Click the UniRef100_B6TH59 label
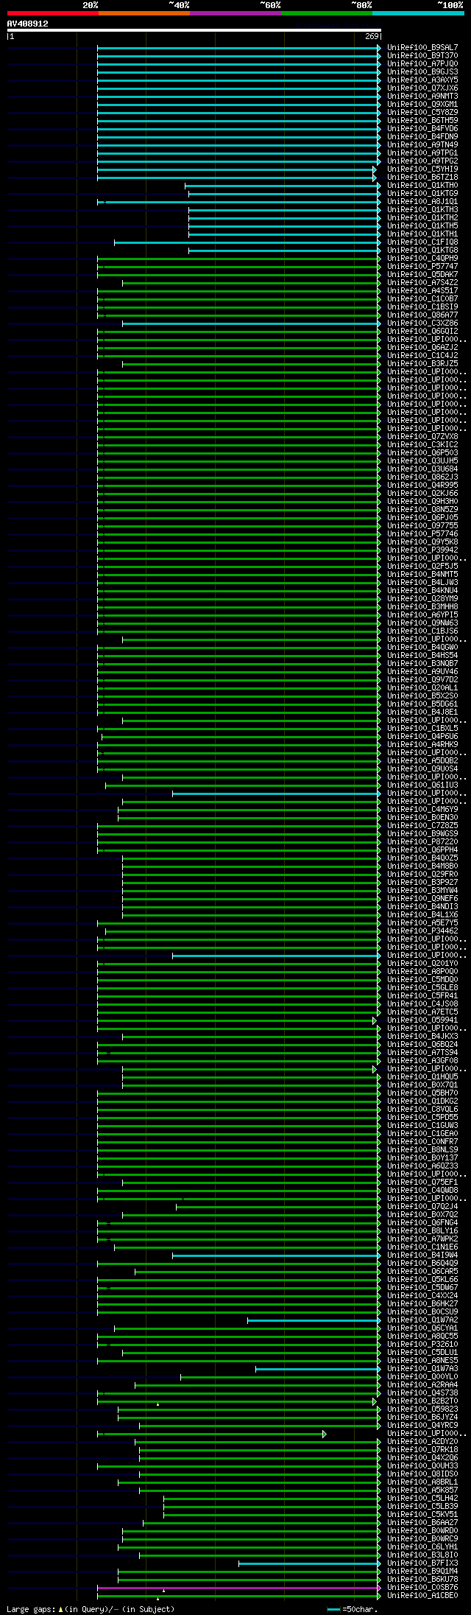Screen dimensions: 471x1615 pyautogui.click(x=422, y=121)
